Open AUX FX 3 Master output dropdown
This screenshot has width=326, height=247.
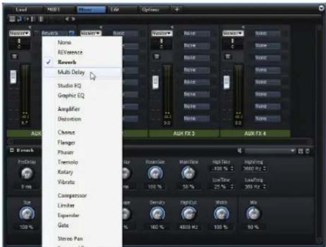point(162,33)
